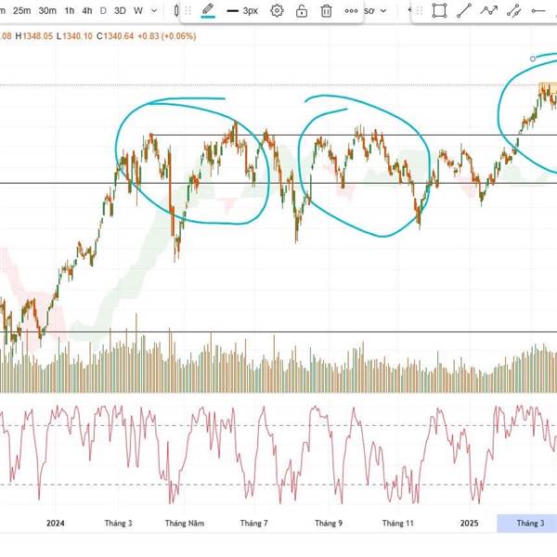This screenshot has height=557, width=557.
Task: Click the High value H1348.05
Action: (x=33, y=36)
